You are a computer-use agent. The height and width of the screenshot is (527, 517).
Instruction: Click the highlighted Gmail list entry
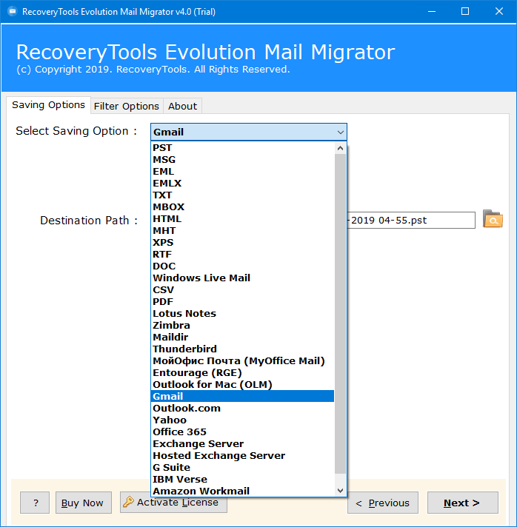(243, 396)
